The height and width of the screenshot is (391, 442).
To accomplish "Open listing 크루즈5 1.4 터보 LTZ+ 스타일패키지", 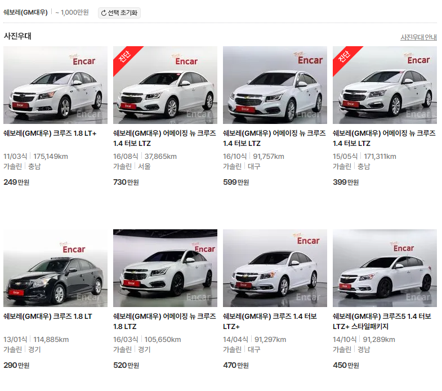I will 382,321.
